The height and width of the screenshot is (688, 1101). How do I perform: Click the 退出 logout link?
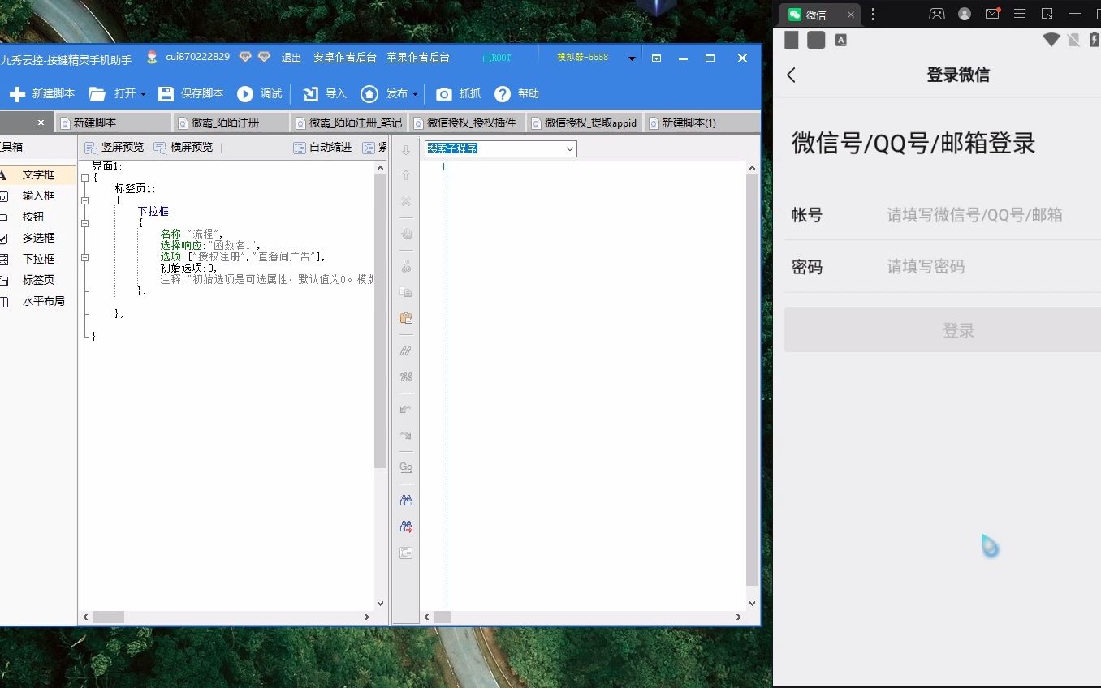click(291, 58)
